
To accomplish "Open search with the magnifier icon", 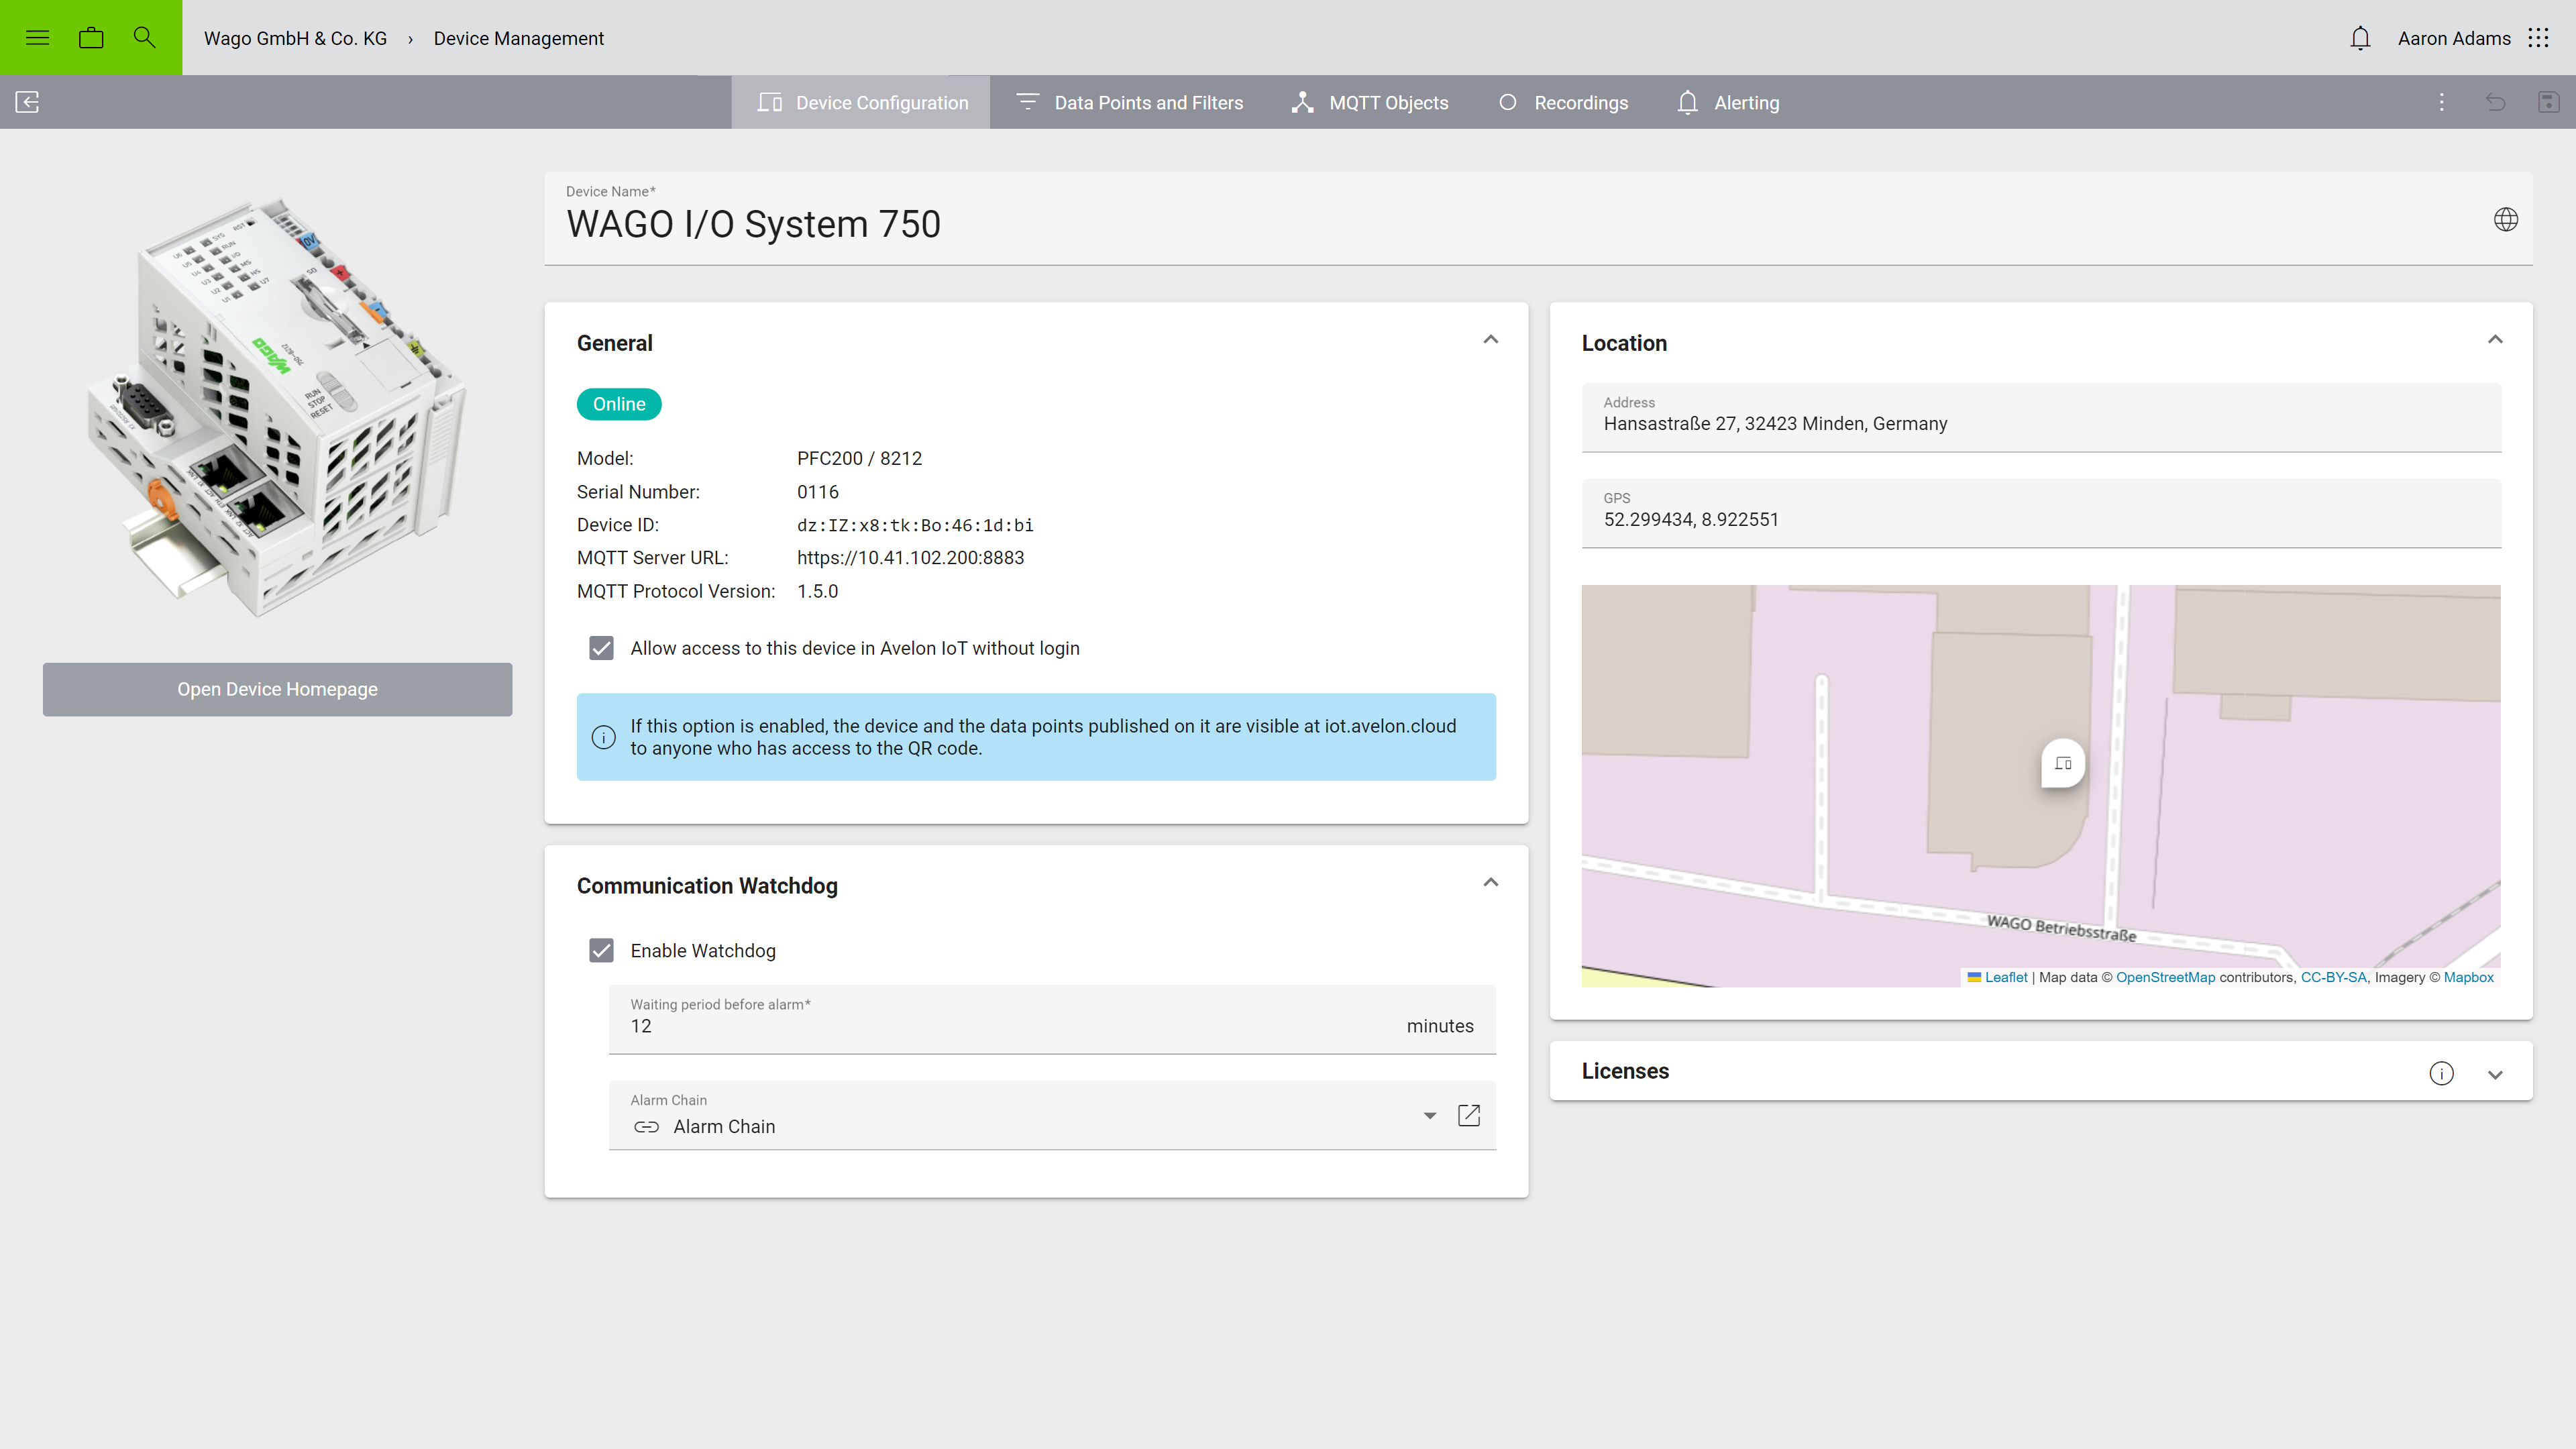I will pos(144,37).
